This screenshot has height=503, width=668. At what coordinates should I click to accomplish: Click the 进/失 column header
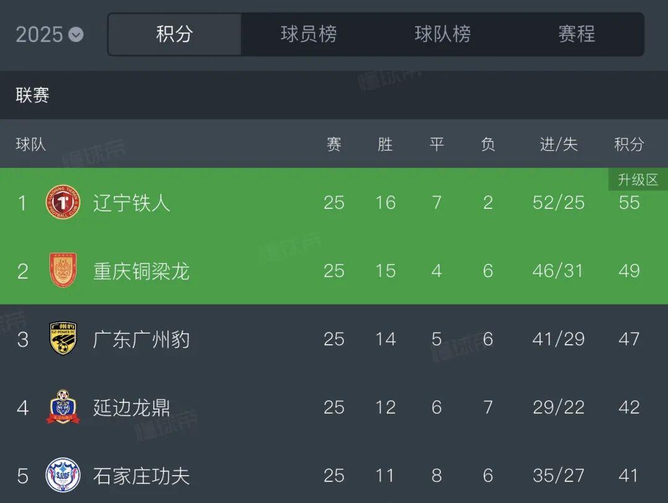559,145
